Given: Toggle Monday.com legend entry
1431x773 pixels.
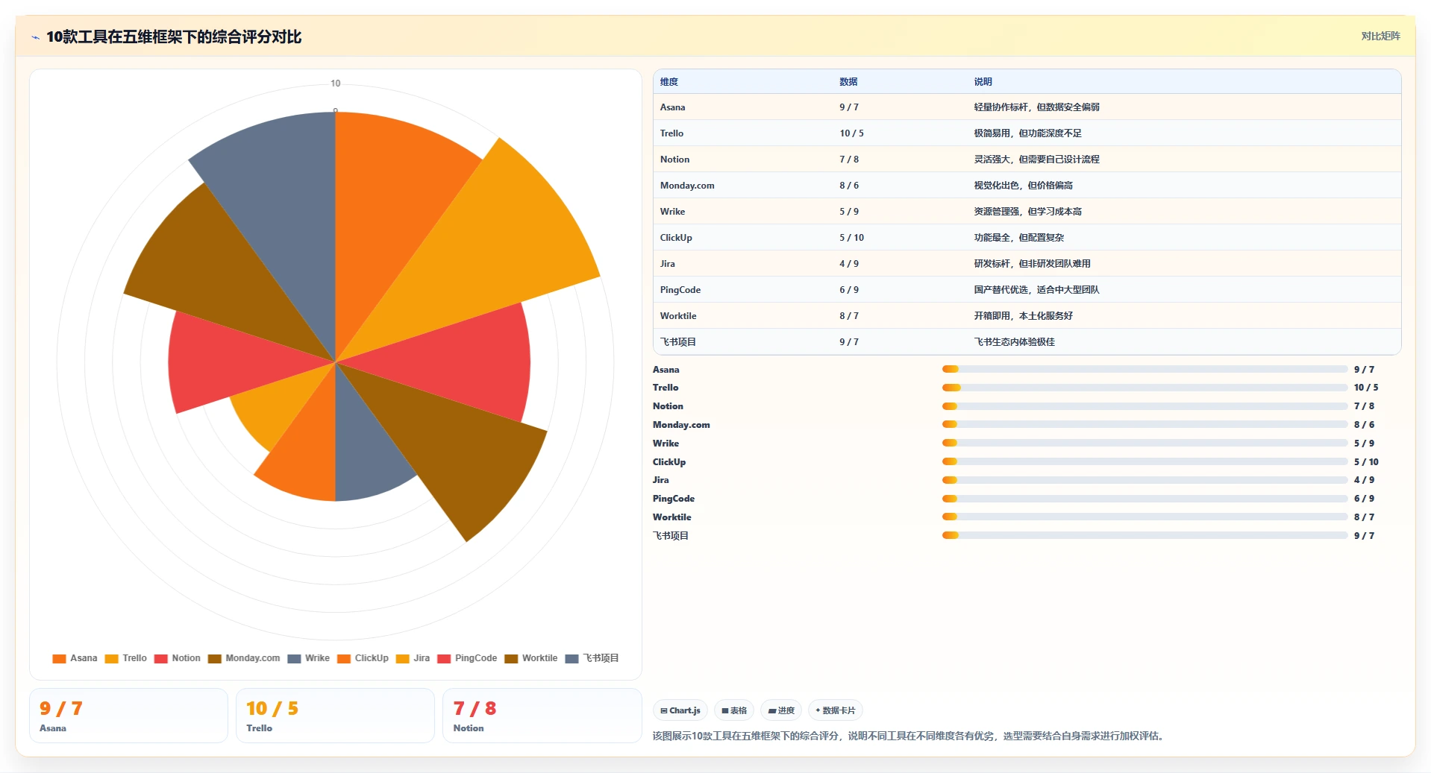Looking at the screenshot, I should pyautogui.click(x=244, y=658).
